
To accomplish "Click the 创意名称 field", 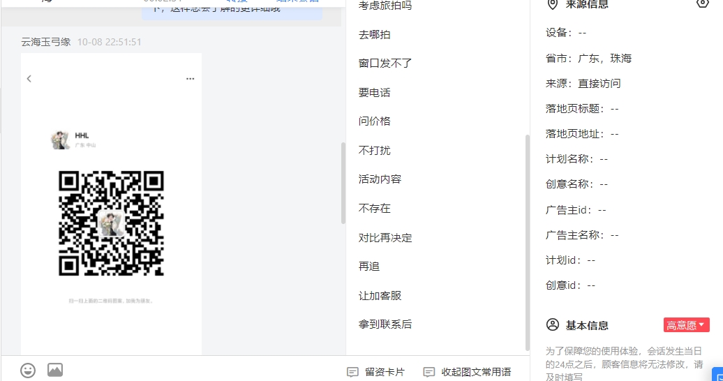I will point(576,184).
